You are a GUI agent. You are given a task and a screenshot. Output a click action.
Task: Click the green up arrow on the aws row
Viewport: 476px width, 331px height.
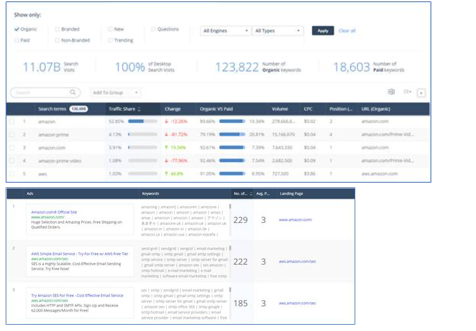[167, 174]
